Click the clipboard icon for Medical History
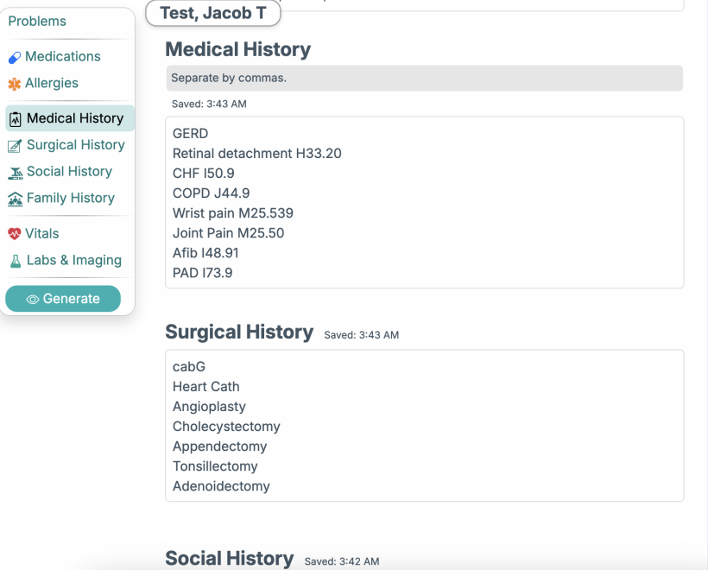The image size is (708, 570). 16,119
